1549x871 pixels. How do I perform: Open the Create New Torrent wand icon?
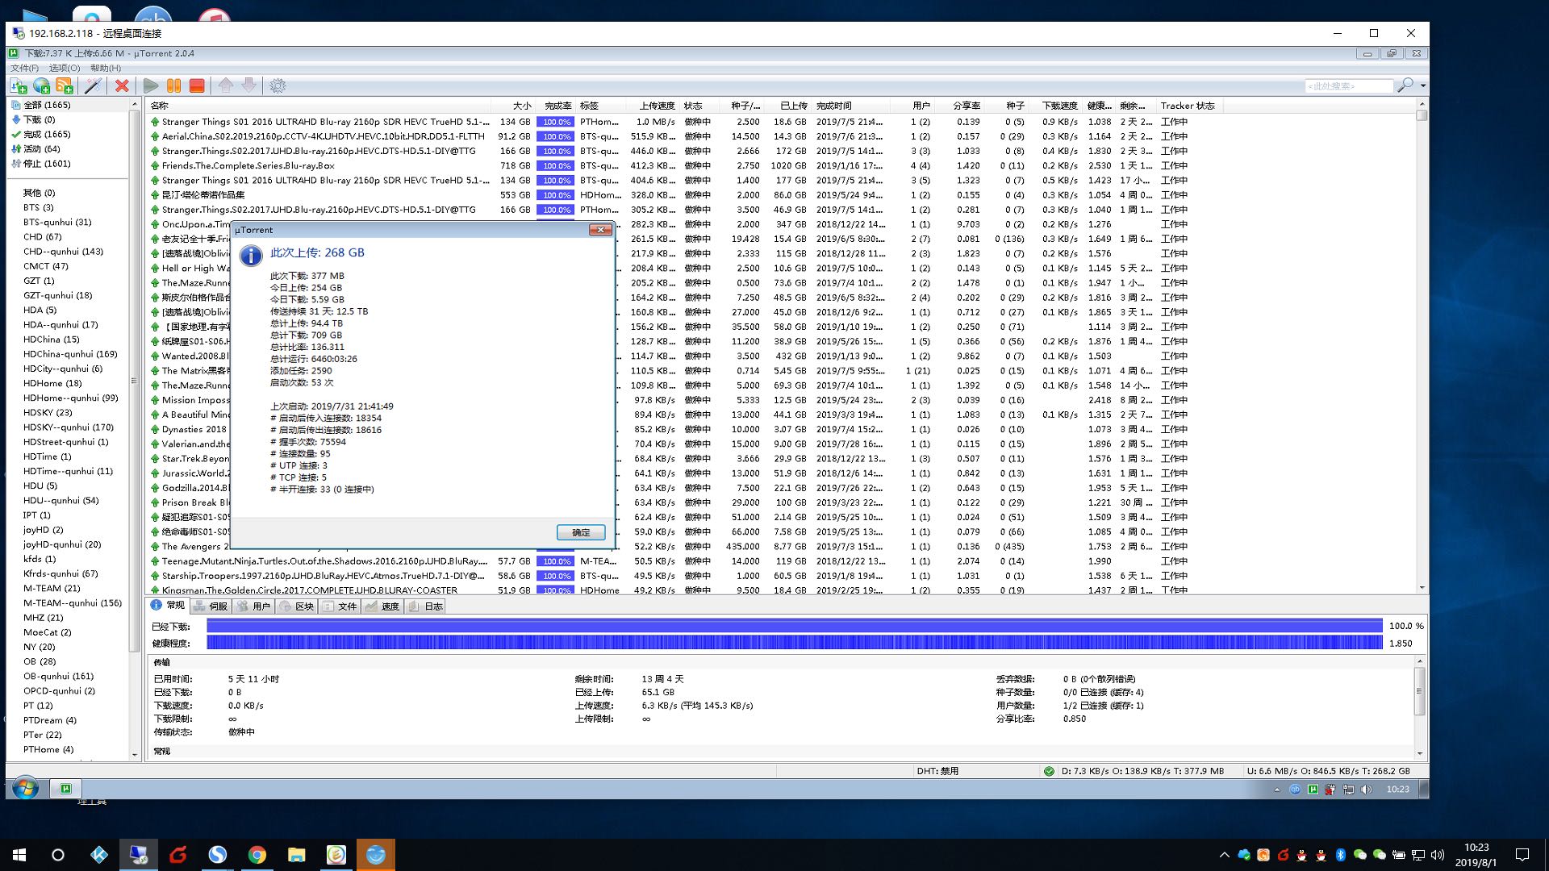[x=94, y=85]
